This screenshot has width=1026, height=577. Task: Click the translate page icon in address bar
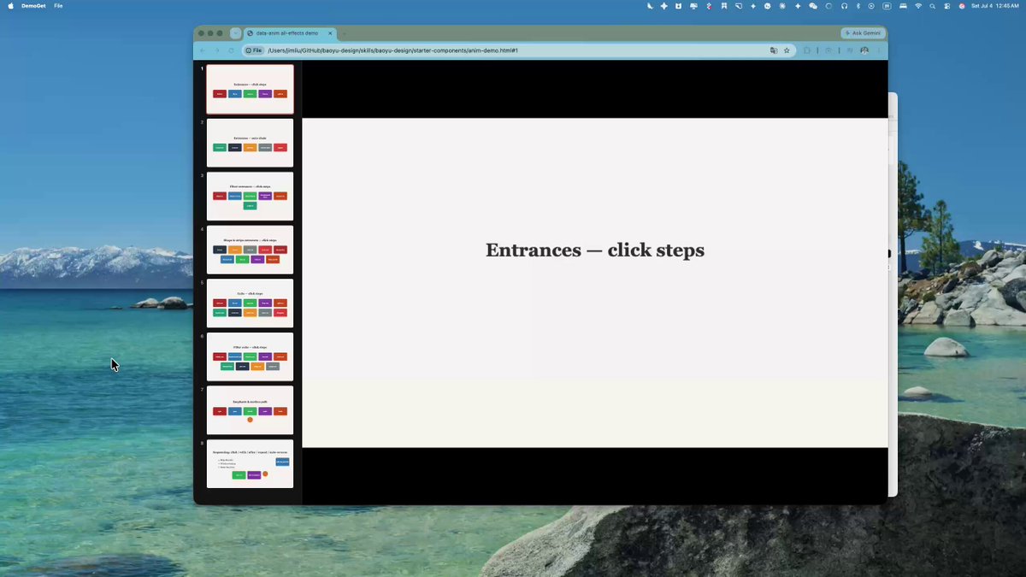coord(774,50)
